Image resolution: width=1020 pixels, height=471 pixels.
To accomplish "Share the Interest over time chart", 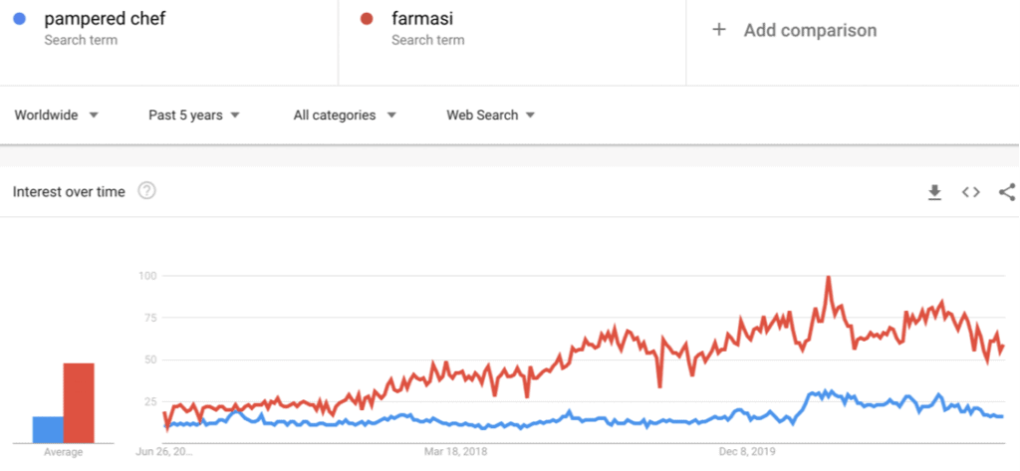I will 1007,192.
